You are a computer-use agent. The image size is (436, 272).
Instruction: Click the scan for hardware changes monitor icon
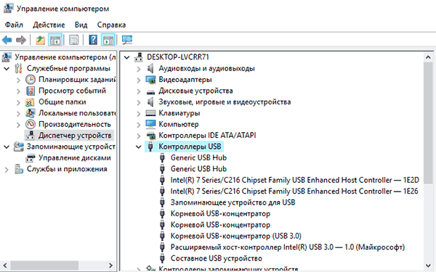pos(127,40)
